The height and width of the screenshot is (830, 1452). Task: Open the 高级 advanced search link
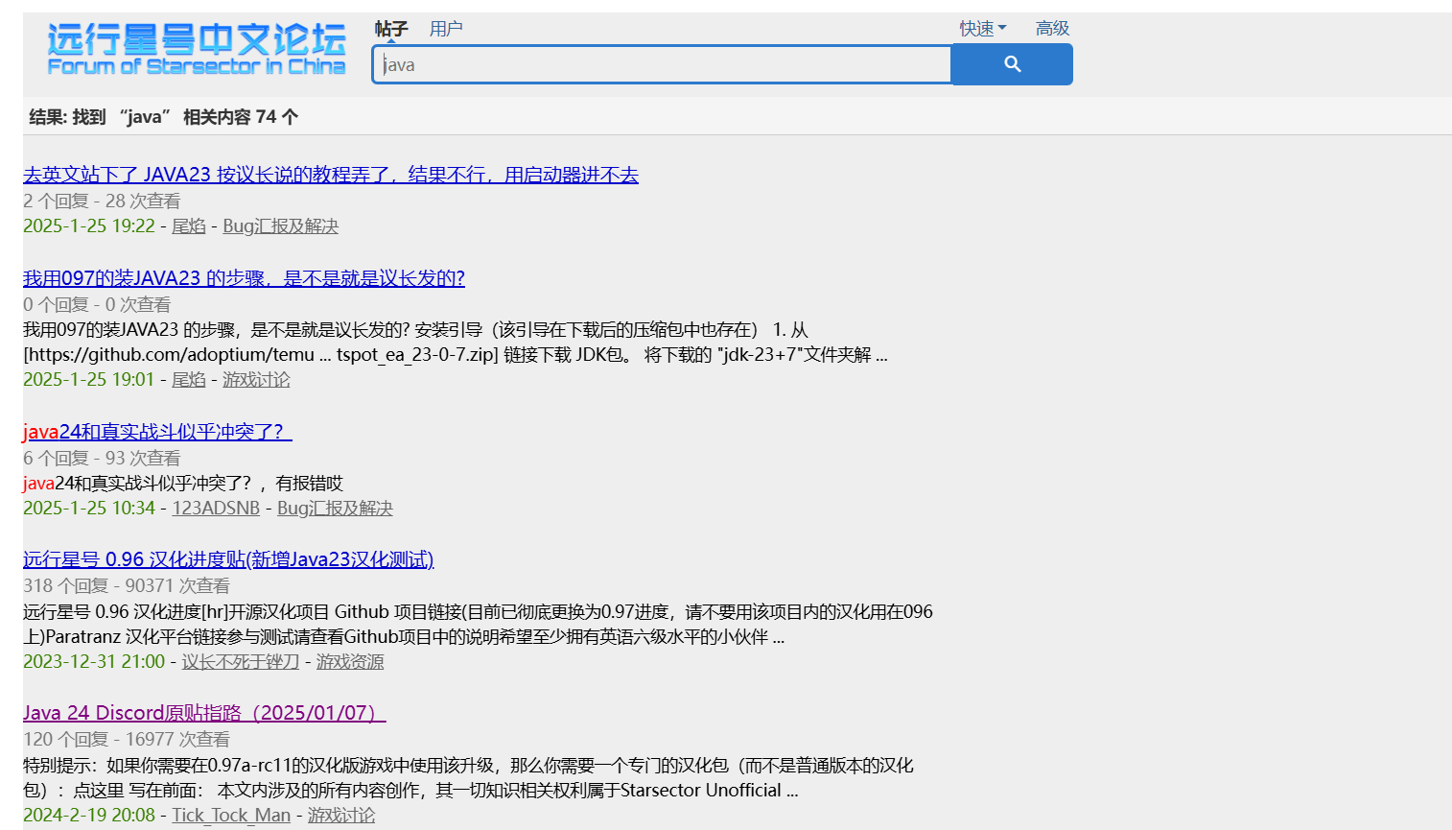pyautogui.click(x=1052, y=29)
